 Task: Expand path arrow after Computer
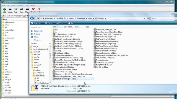tap(54, 18)
